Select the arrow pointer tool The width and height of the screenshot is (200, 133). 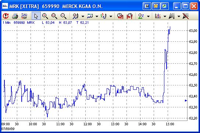pos(36,16)
